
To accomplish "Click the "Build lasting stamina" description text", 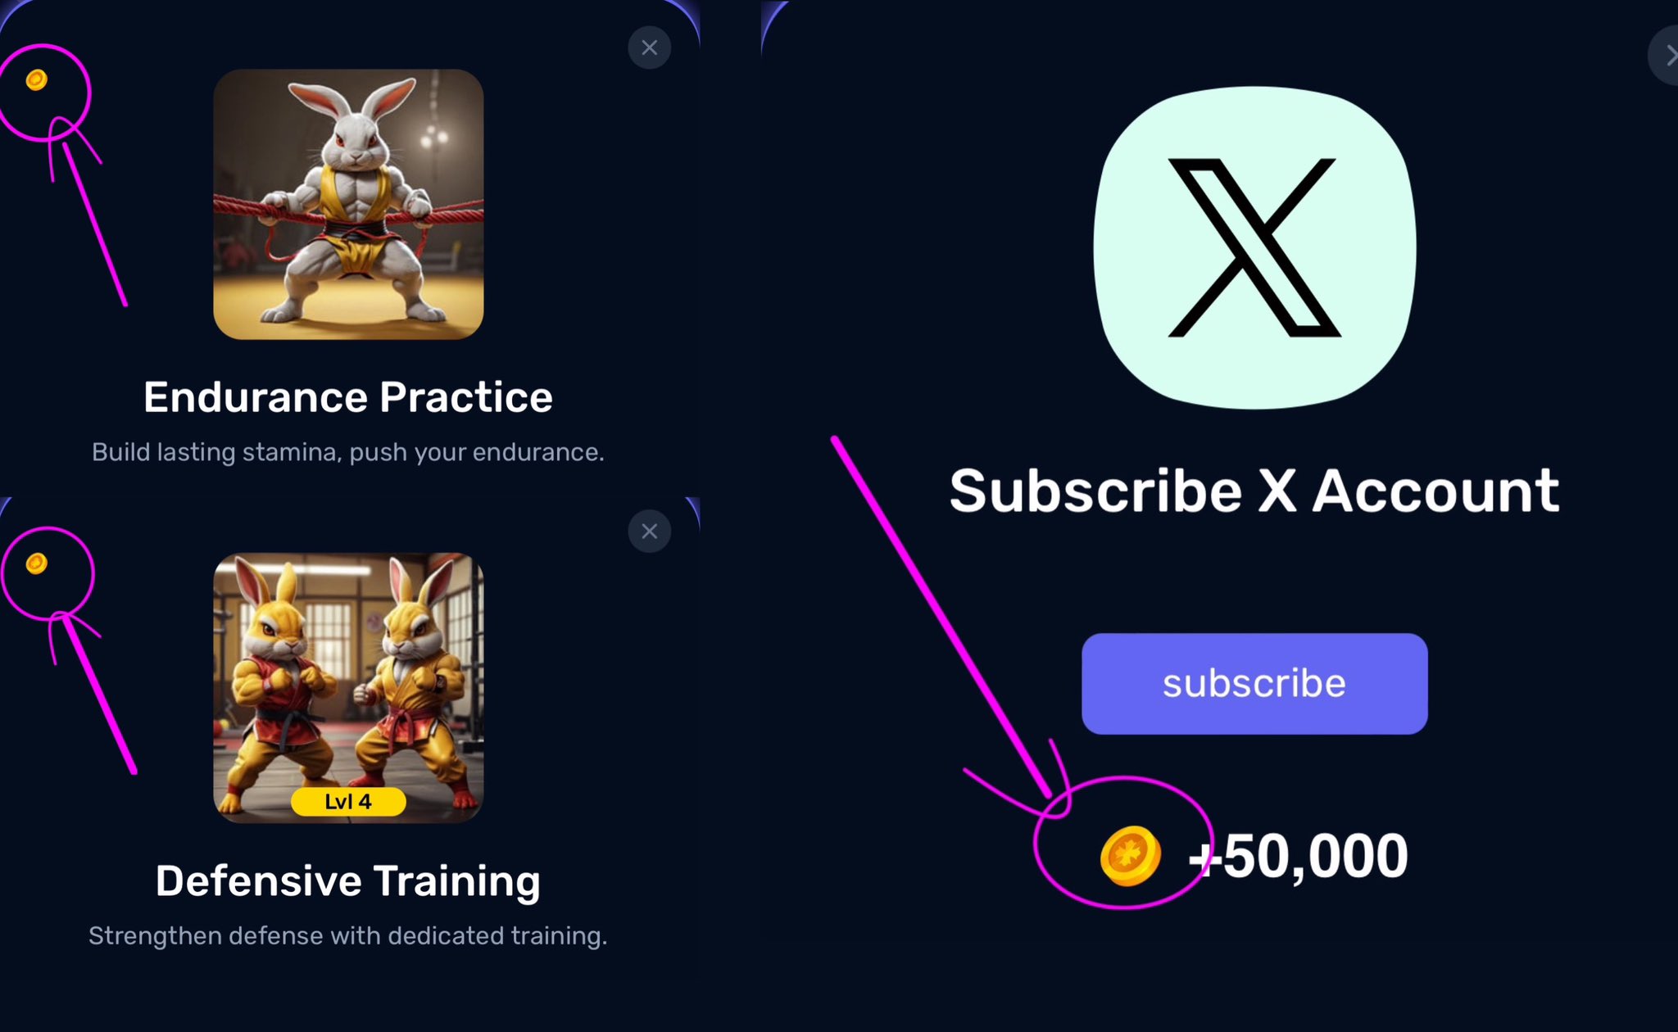I will (348, 452).
